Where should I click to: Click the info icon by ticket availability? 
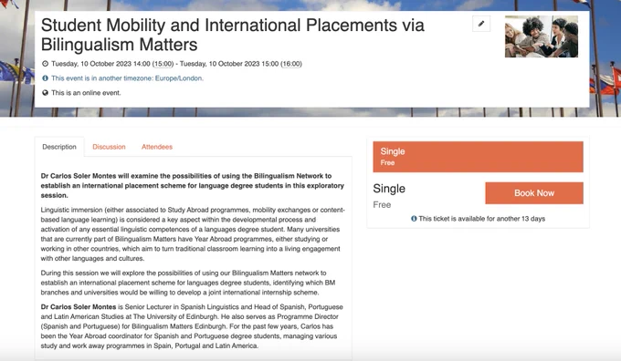(414, 219)
